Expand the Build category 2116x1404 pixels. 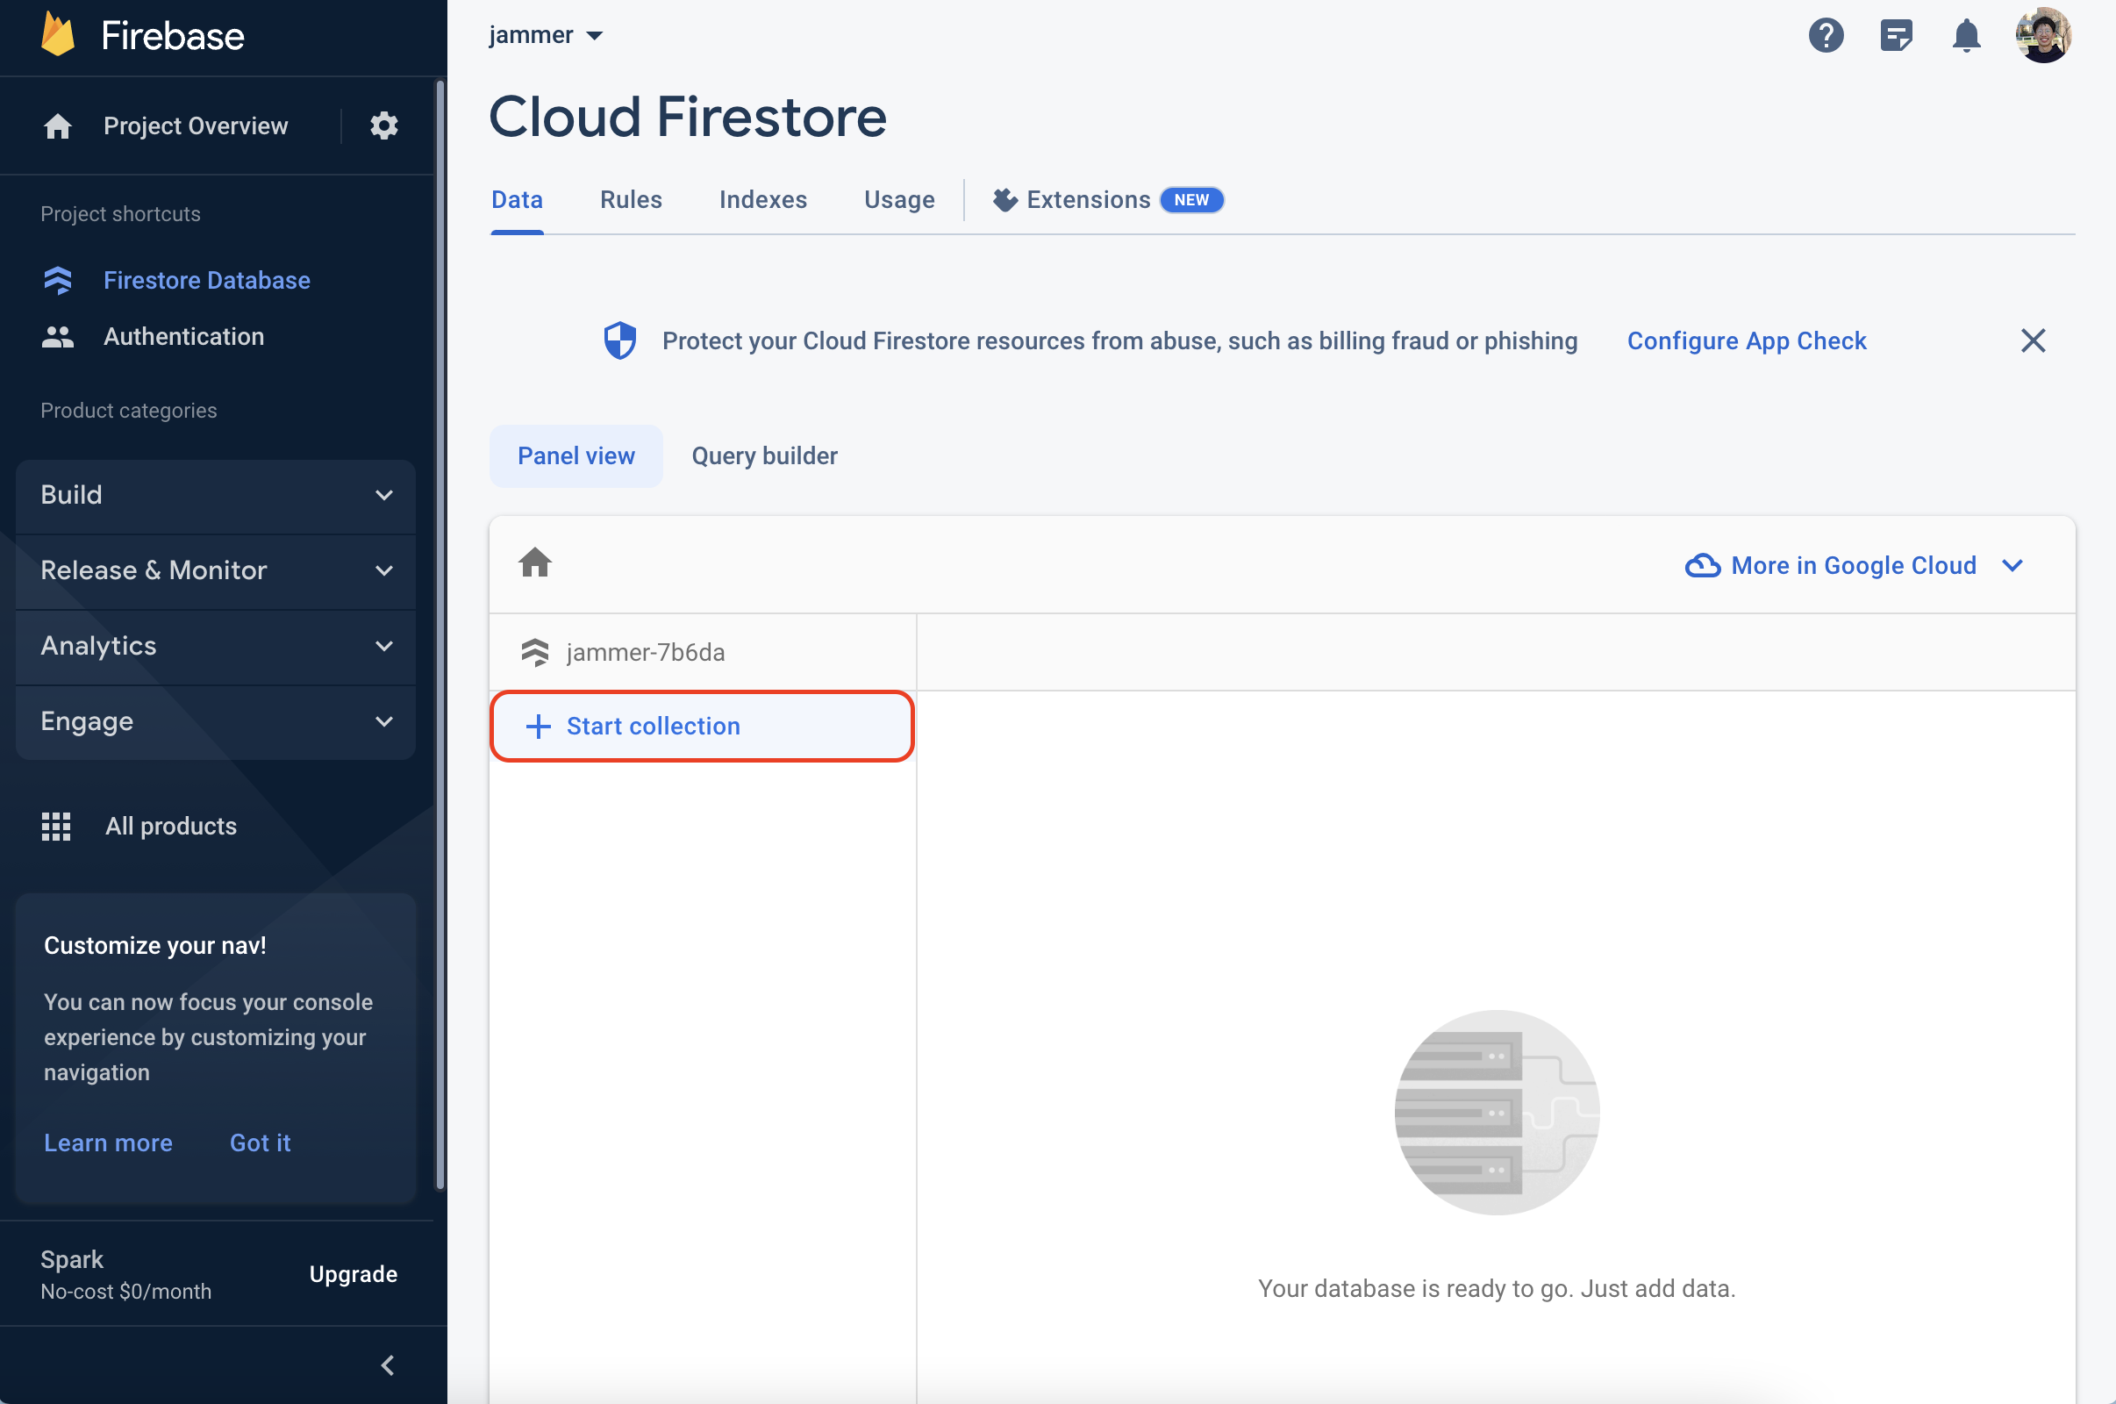pos(216,495)
